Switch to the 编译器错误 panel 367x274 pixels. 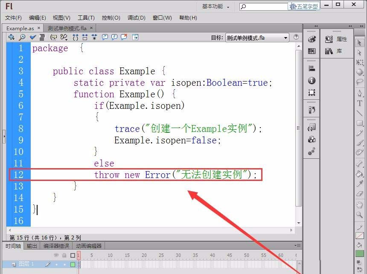click(x=56, y=245)
